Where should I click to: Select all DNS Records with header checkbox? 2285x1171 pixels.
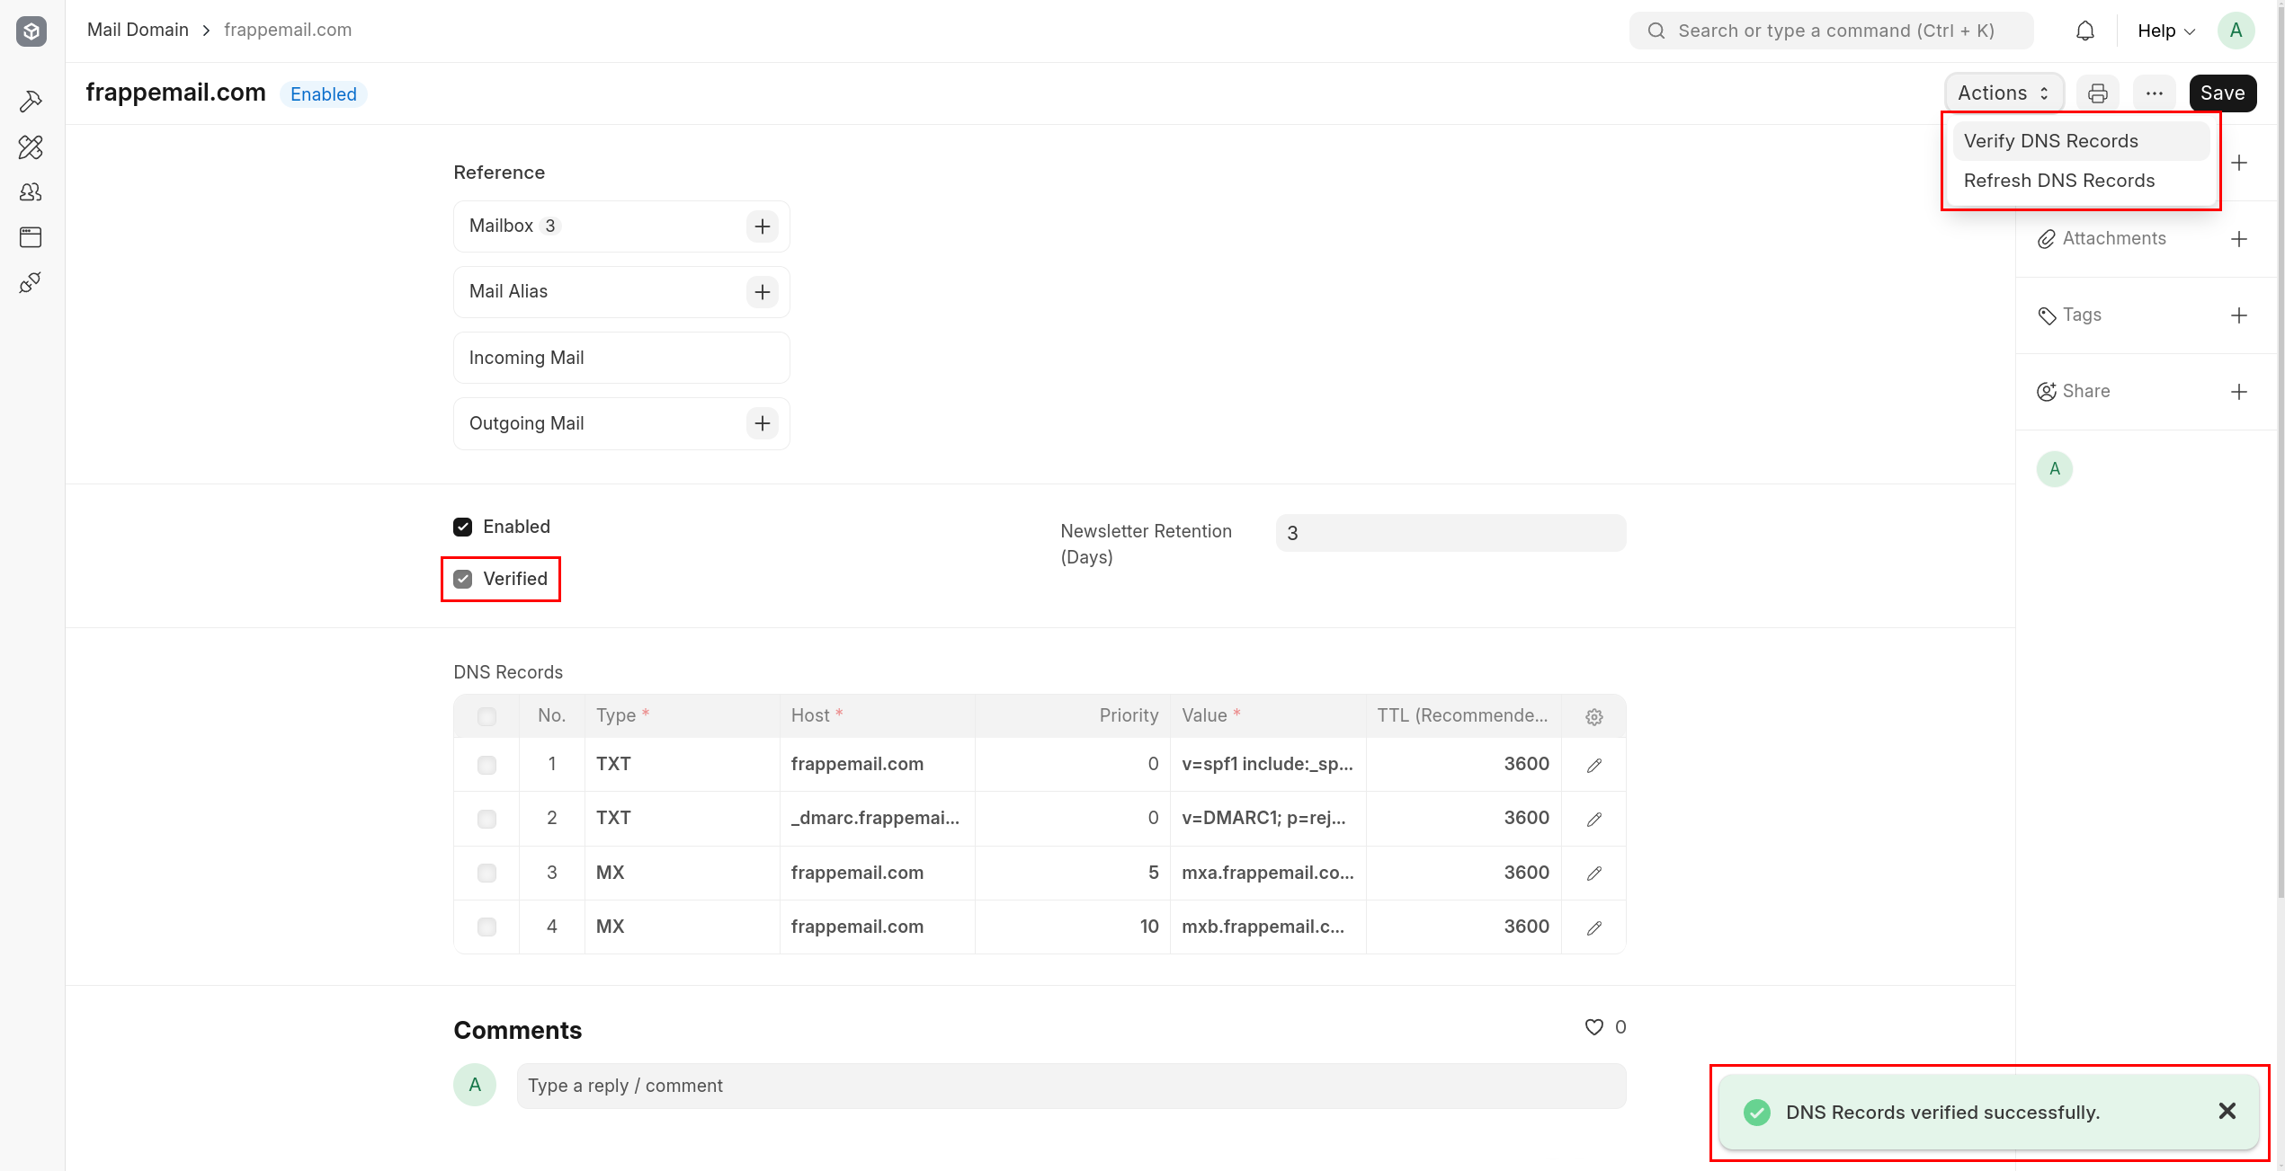(486, 716)
